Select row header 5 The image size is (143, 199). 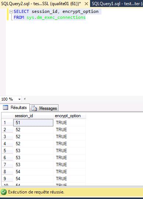[x=7, y=151]
